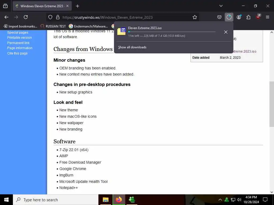This screenshot has height=205, width=274.
Task: Cancel the Eleven Extreme 2023.iso download
Action: coord(226,32)
